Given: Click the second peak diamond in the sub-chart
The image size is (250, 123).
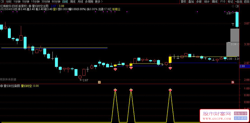Looking at the screenshot, I should [131, 90].
